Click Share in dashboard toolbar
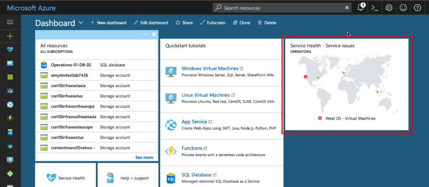This screenshot has height=187, width=429. coord(184,23)
